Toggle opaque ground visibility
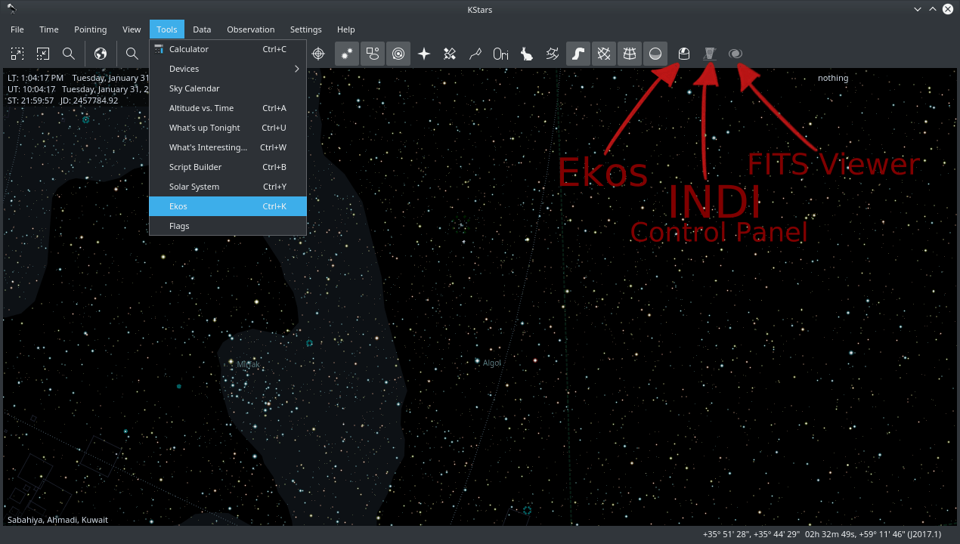960x544 pixels. (x=655, y=54)
